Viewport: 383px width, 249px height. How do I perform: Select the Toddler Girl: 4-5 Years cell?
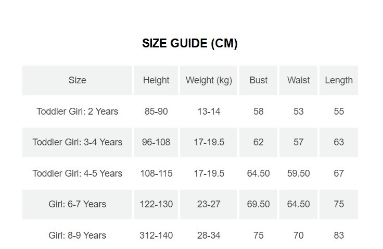(77, 173)
